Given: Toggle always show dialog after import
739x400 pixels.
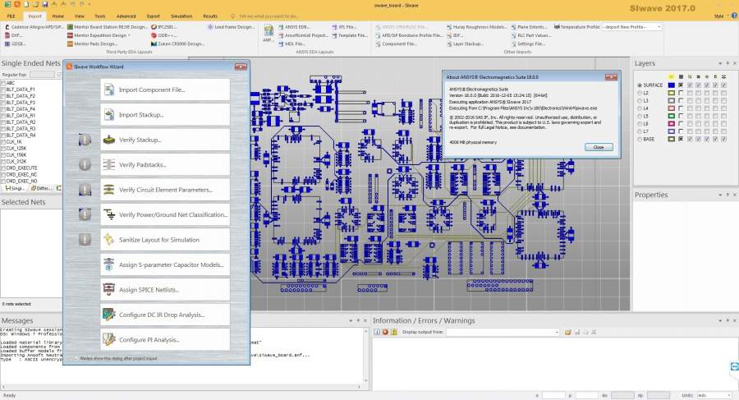Looking at the screenshot, I should click(76, 358).
